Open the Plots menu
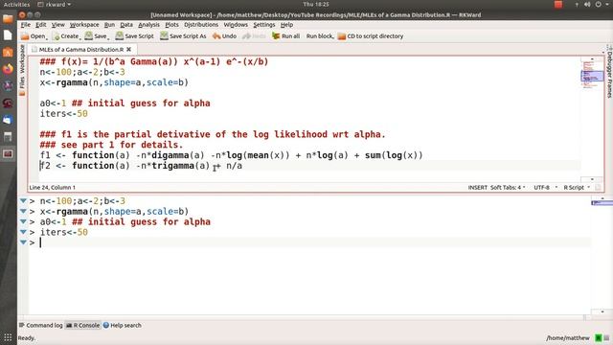Screen dimensions: 613x345 (x=171, y=25)
